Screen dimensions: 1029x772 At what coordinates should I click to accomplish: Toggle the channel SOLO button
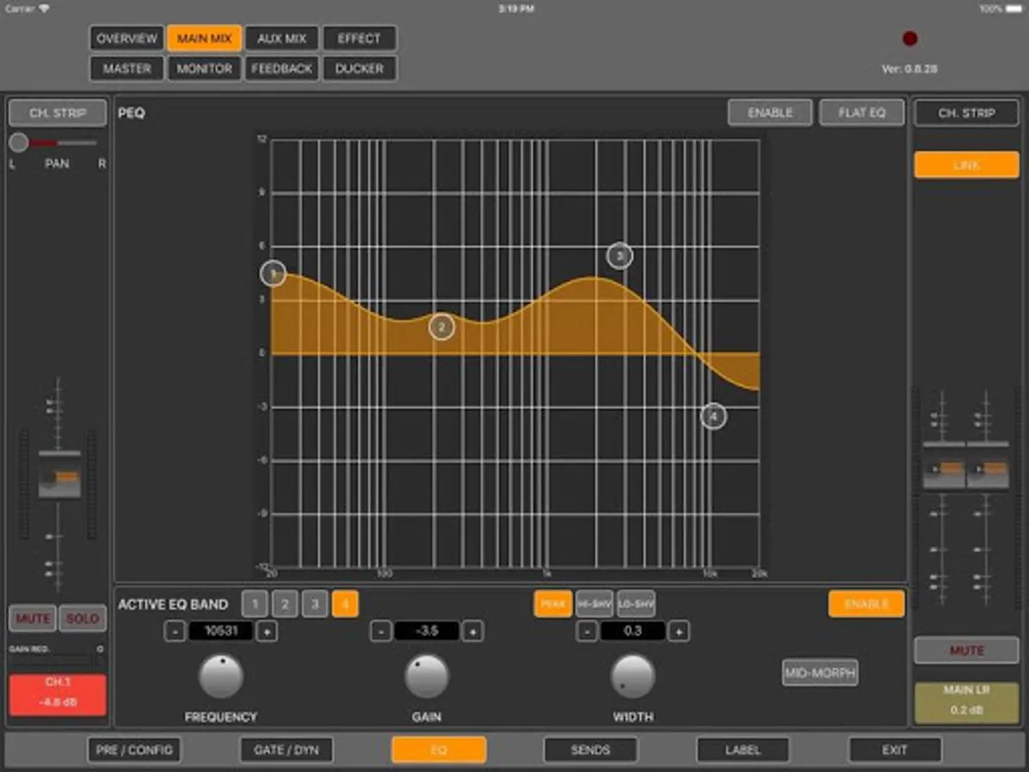pos(82,618)
